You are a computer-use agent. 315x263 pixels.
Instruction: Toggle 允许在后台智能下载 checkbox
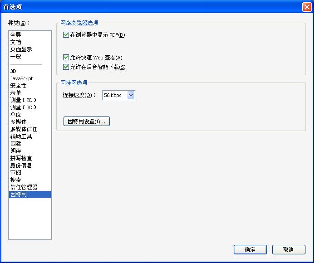pyautogui.click(x=66, y=67)
